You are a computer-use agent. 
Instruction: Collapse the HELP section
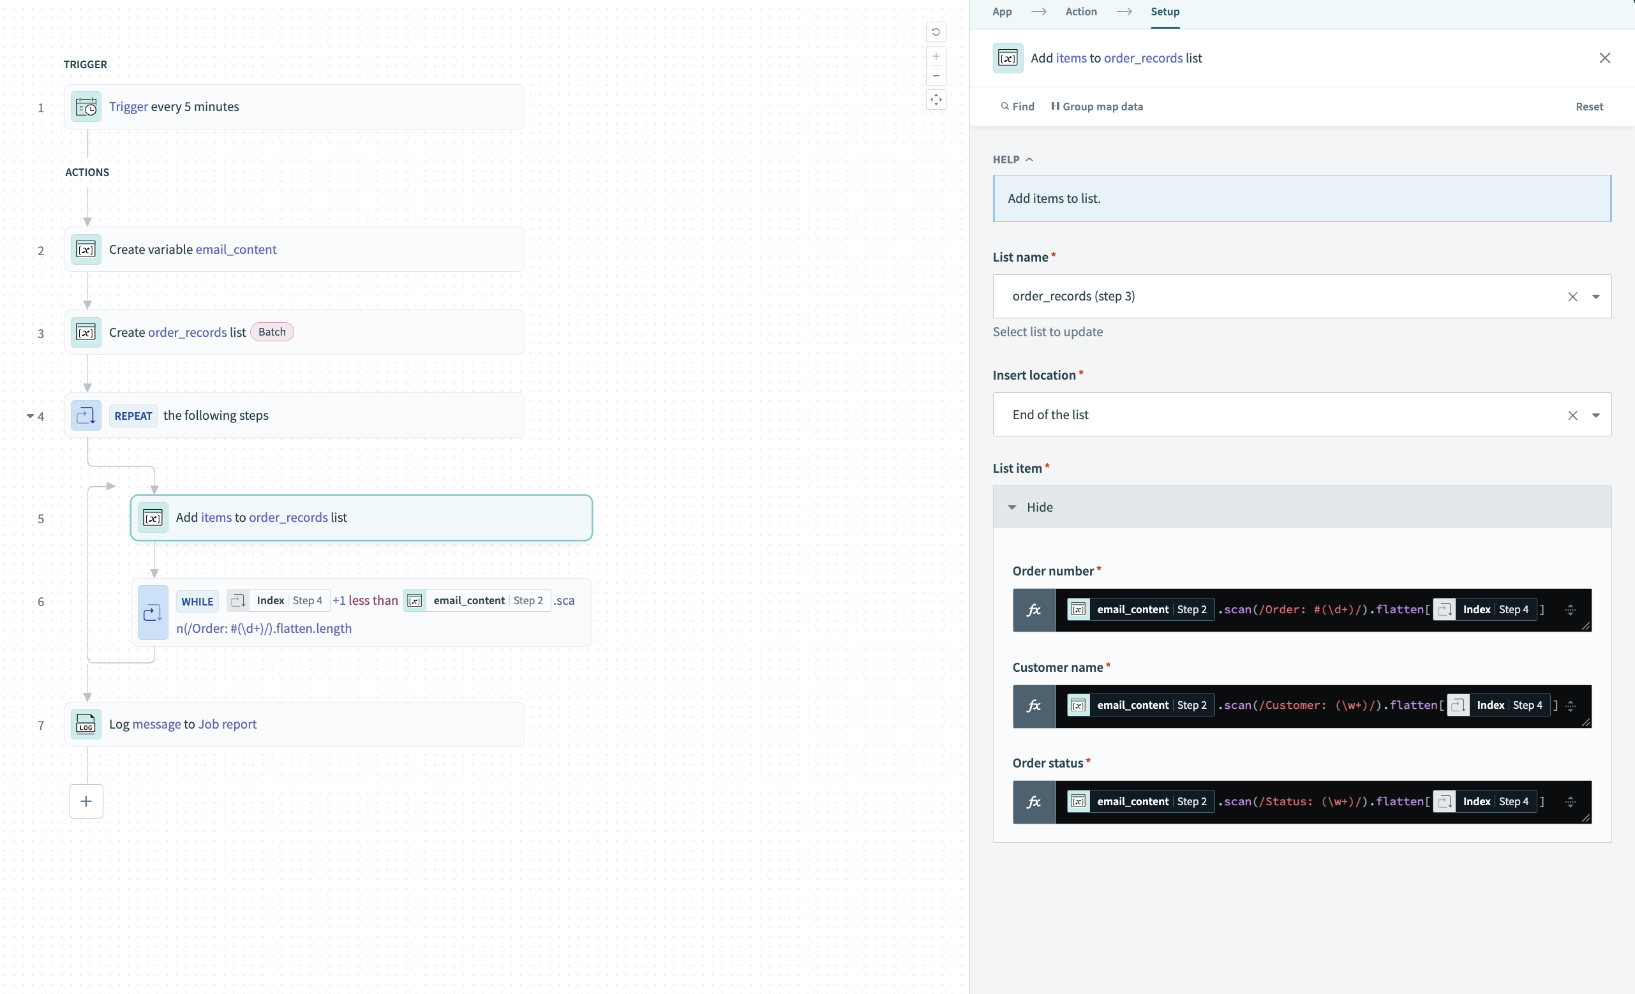click(1031, 159)
